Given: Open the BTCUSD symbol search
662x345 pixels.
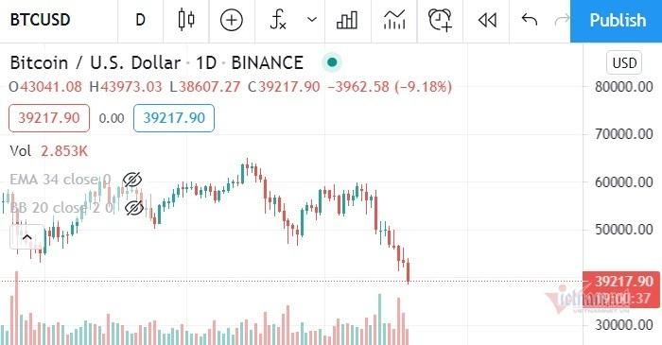Looking at the screenshot, I should (40, 20).
